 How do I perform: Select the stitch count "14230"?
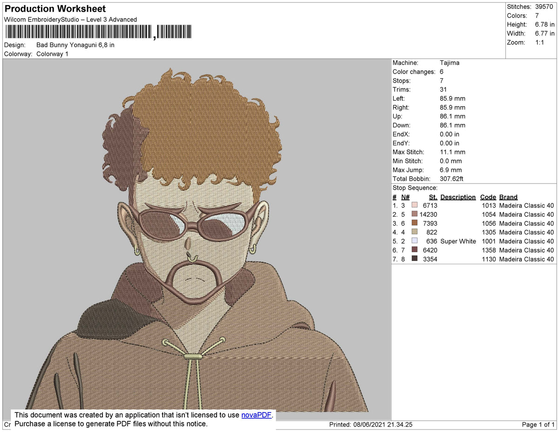(429, 214)
